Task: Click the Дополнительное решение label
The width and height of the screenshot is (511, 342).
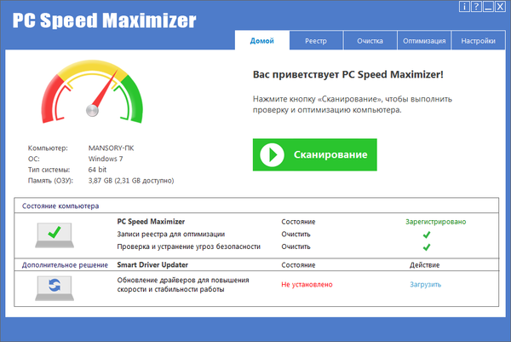Action: (x=65, y=265)
